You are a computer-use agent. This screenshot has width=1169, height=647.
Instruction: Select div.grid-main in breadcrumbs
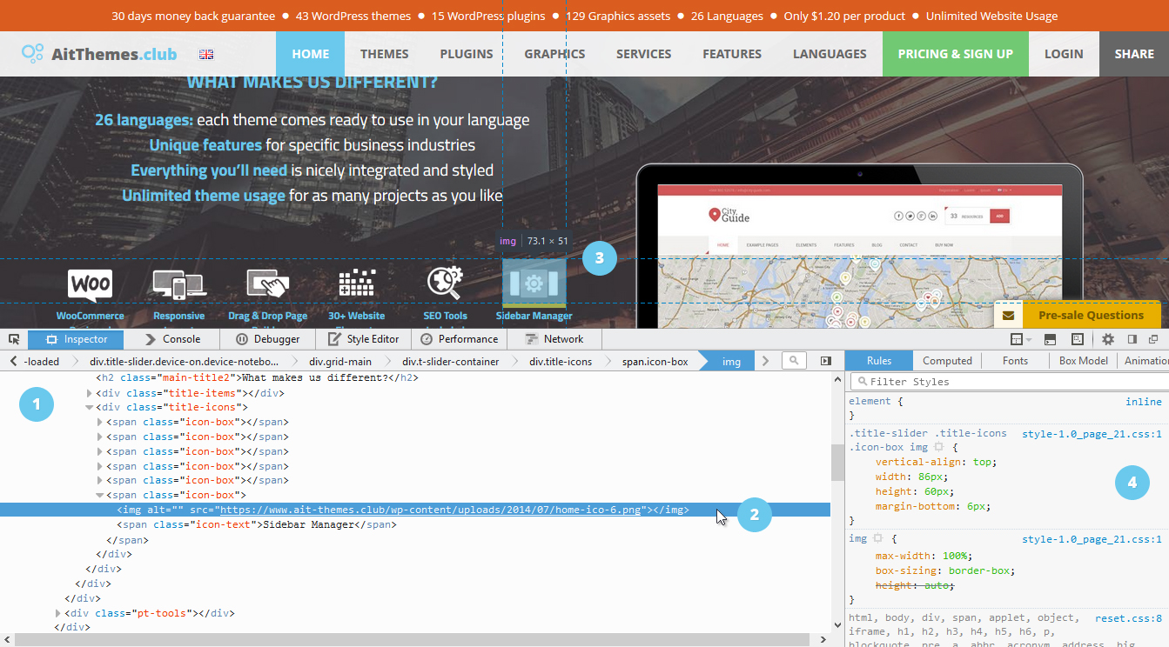pyautogui.click(x=339, y=361)
